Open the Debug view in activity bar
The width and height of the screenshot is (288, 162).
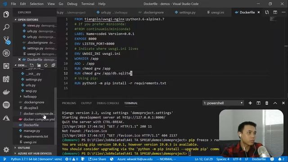(6, 53)
